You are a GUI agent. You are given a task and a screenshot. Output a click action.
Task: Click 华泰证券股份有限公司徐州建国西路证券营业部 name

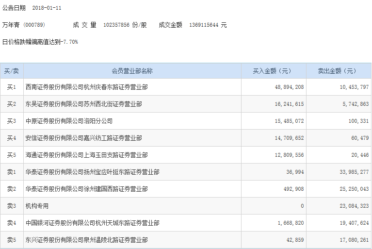pyautogui.click(x=87, y=189)
